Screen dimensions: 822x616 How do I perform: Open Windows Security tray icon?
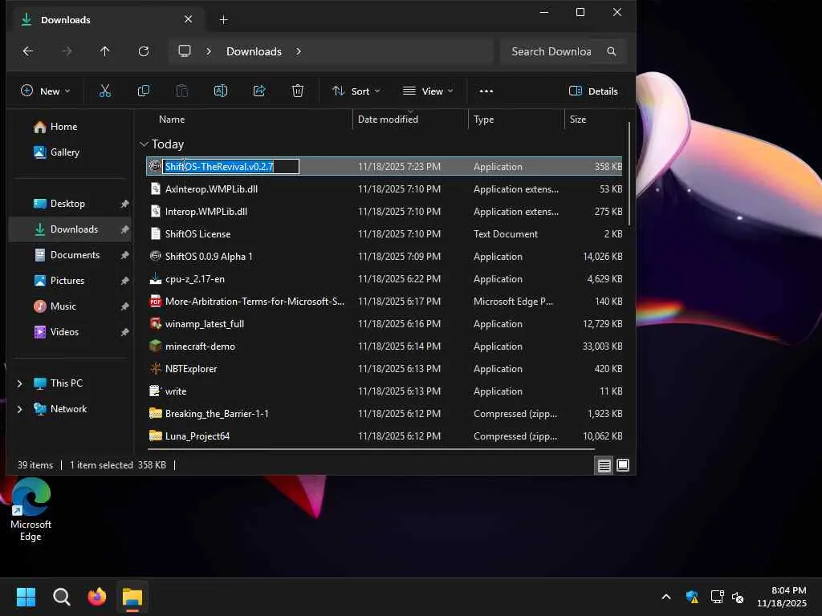click(692, 597)
